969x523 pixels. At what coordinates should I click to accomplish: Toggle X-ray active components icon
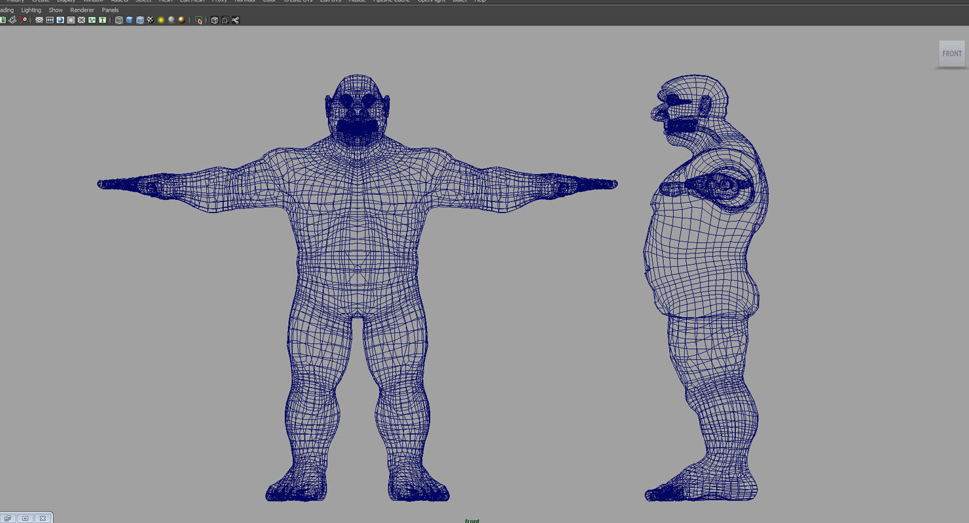coord(225,20)
